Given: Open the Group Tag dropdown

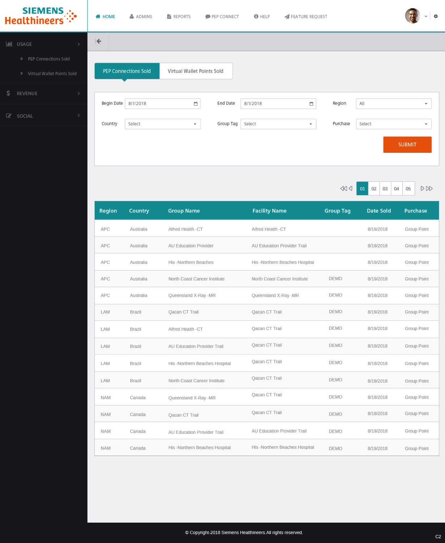Looking at the screenshot, I should (x=278, y=124).
